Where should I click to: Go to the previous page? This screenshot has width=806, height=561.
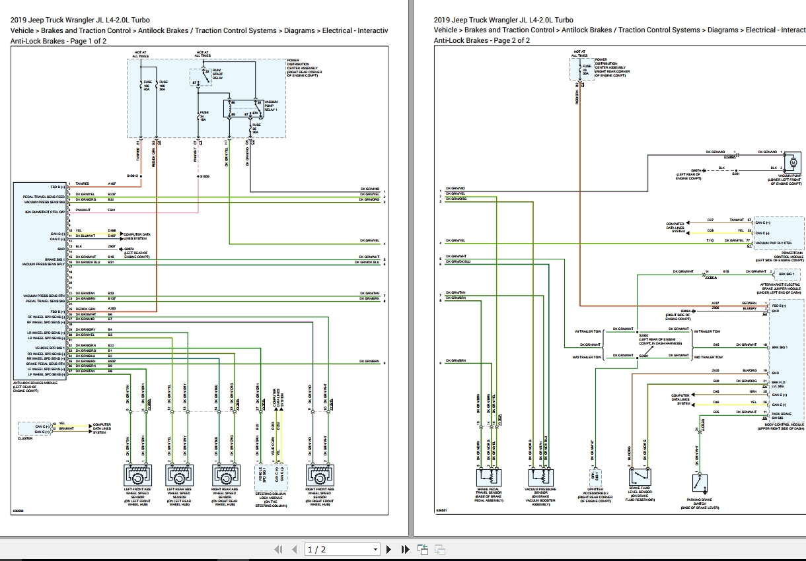click(x=293, y=548)
